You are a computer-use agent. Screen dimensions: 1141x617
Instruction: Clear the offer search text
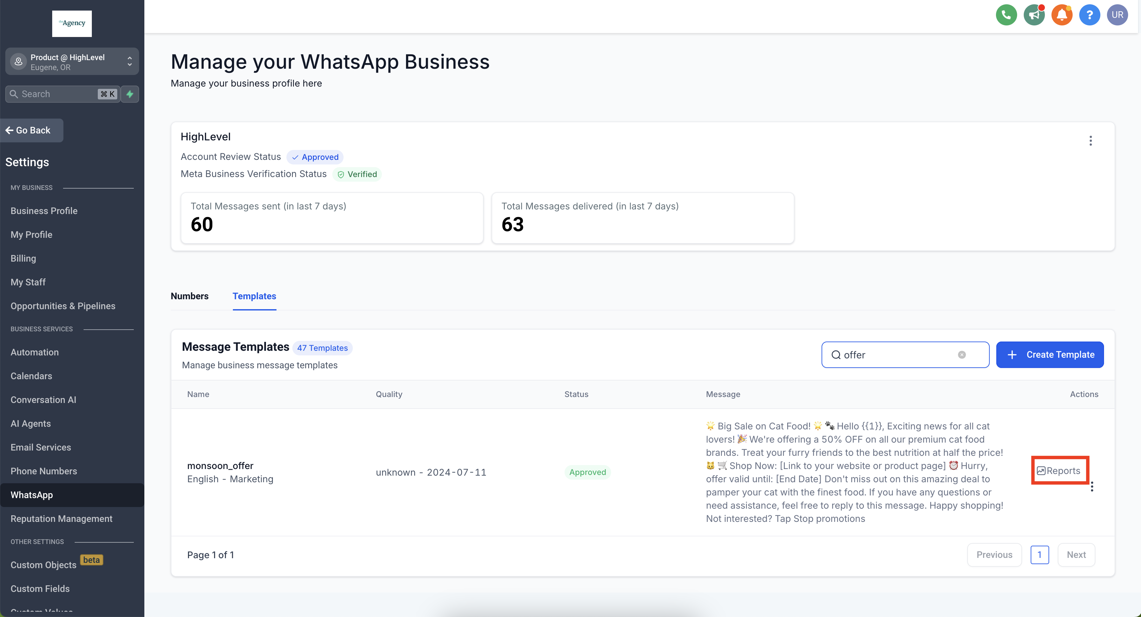pos(962,355)
